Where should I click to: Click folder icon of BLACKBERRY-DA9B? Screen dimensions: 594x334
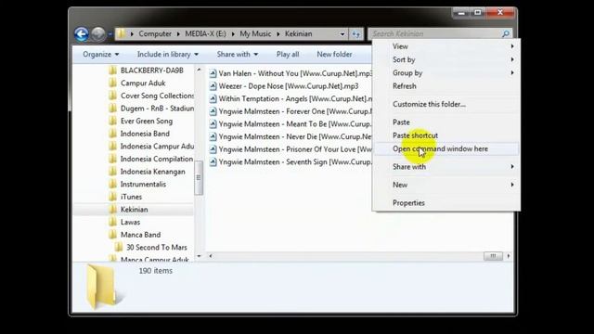[x=112, y=71]
